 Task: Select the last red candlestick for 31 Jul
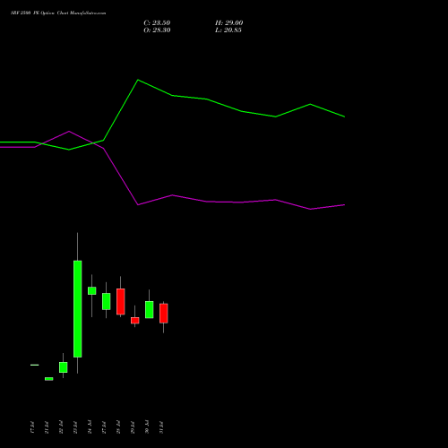(164, 314)
